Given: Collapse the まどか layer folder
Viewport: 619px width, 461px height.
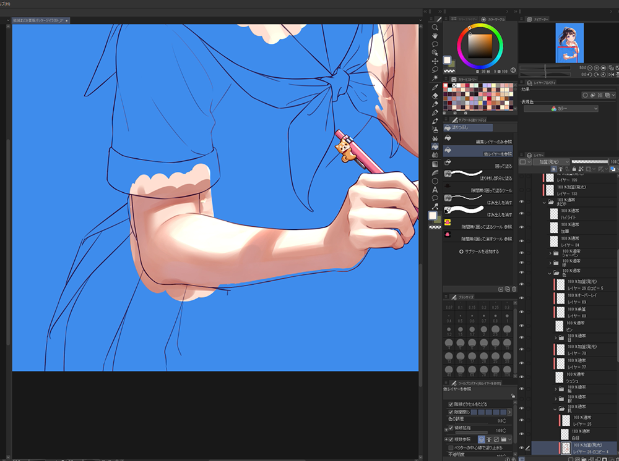Looking at the screenshot, I should 545,202.
